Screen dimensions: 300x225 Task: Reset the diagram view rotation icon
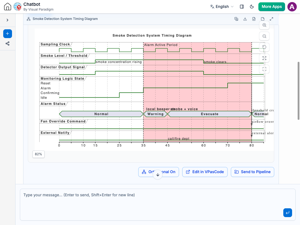(x=264, y=47)
